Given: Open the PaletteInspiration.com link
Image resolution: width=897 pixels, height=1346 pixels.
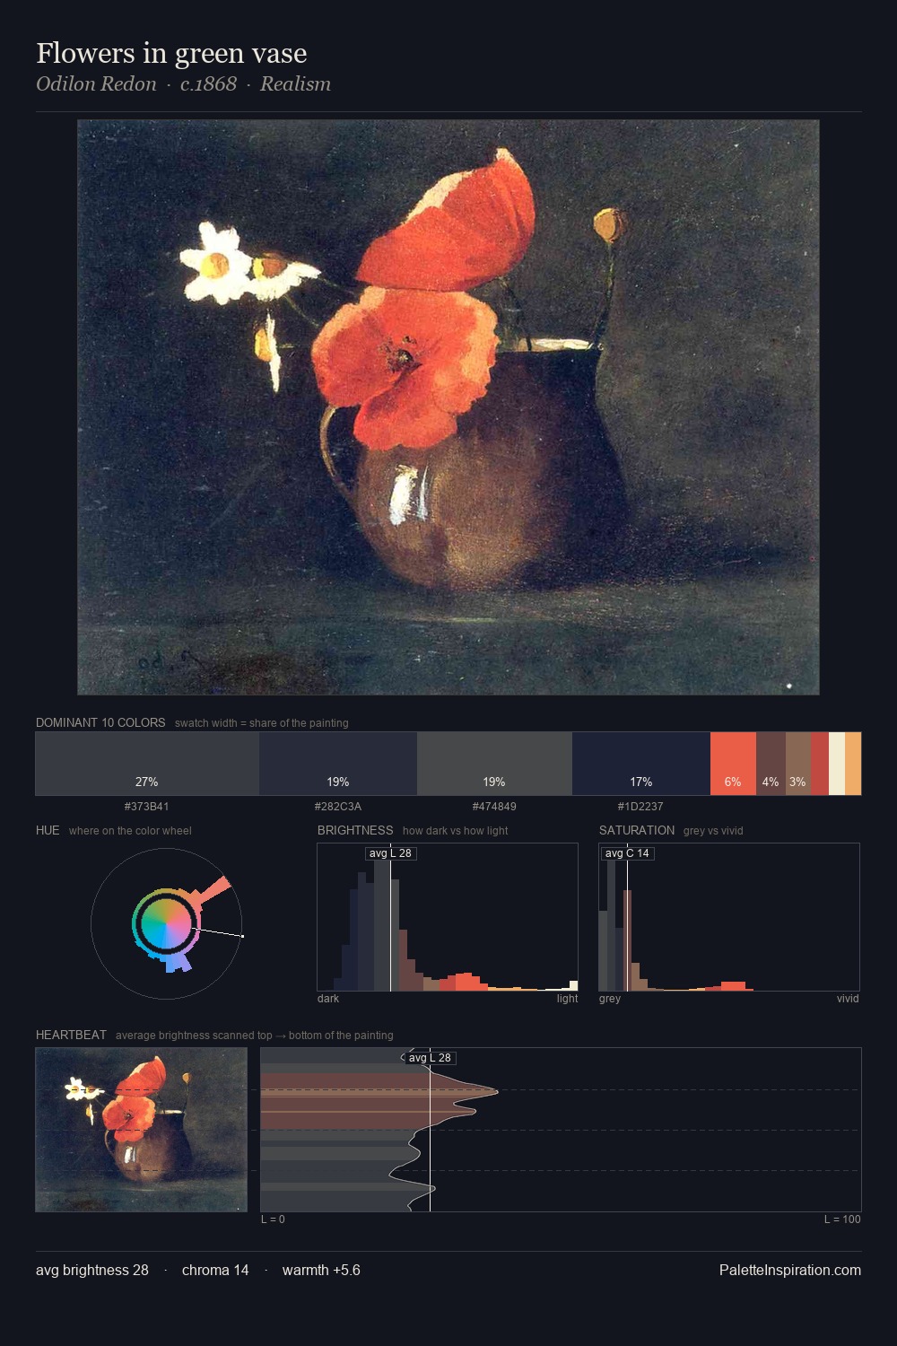Looking at the screenshot, I should coord(790,1270).
